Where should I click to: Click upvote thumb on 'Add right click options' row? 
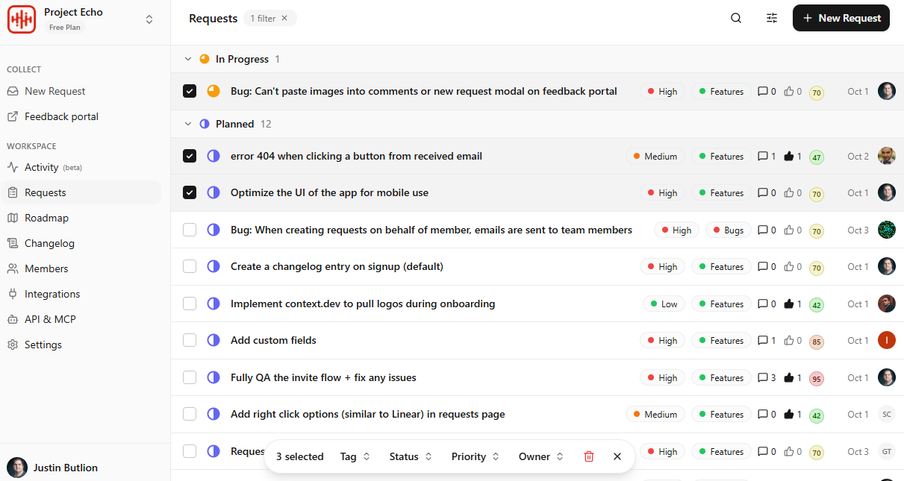click(788, 414)
